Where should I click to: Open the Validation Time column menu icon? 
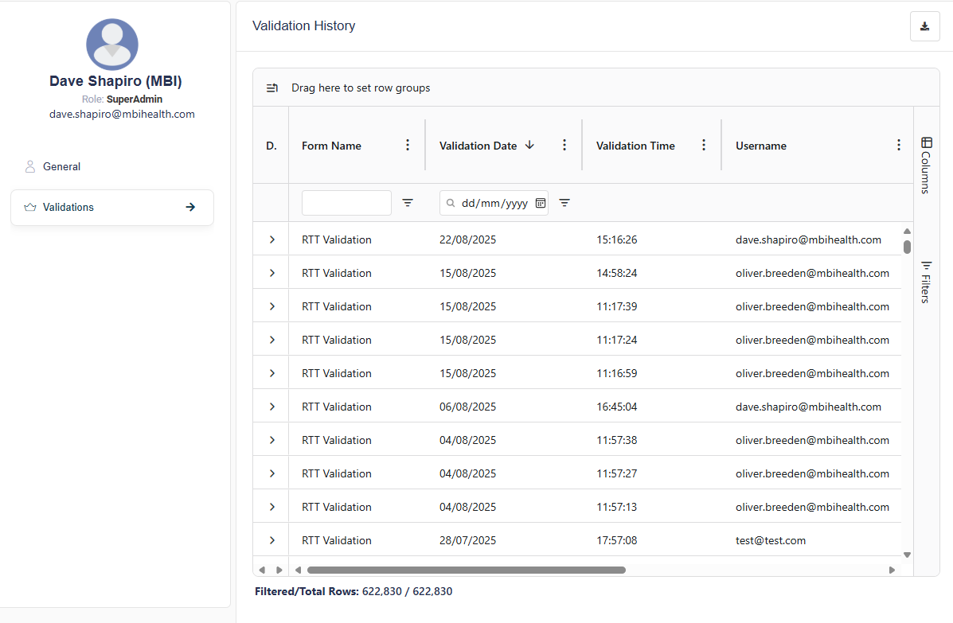point(704,145)
